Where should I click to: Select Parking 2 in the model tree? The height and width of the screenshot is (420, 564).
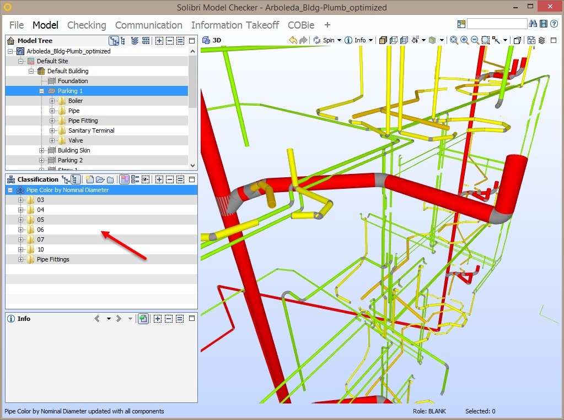(x=70, y=160)
